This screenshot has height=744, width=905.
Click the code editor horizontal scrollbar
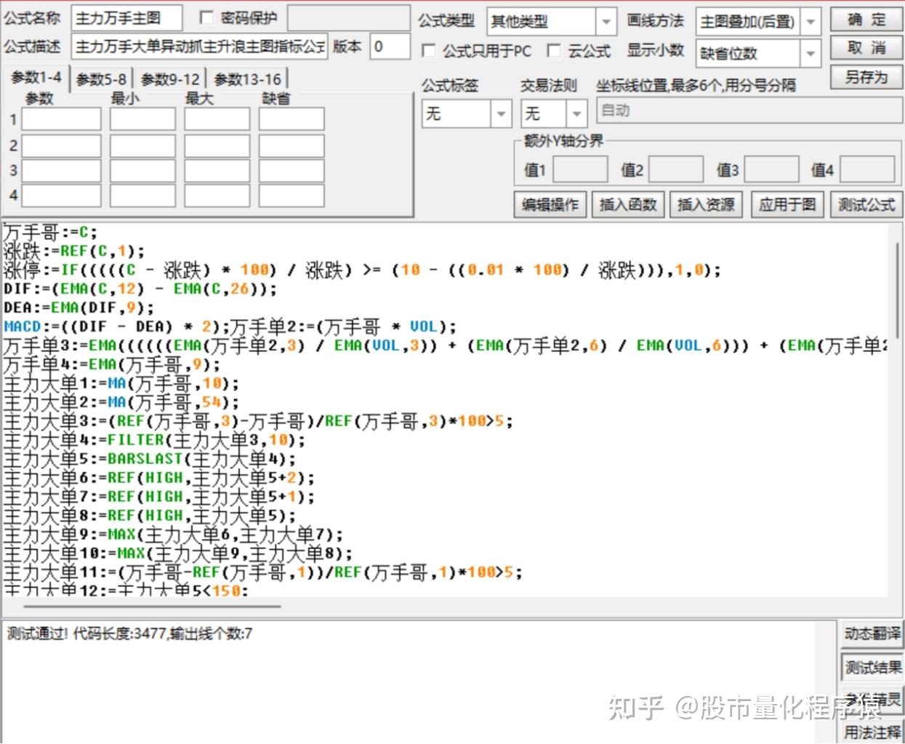153,606
